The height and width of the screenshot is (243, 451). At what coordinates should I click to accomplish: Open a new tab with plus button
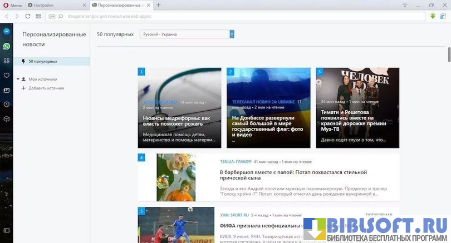159,5
